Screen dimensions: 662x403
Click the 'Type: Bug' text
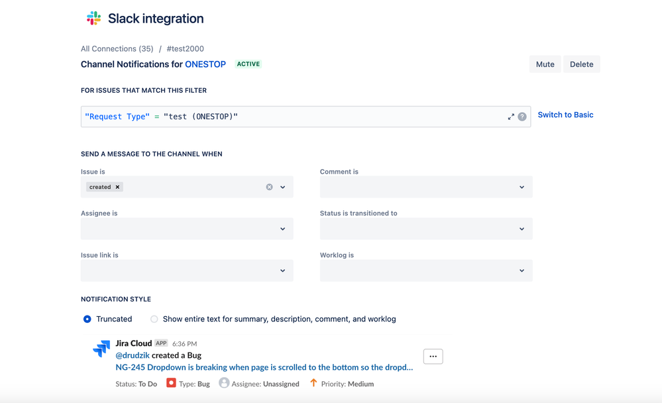pos(194,384)
